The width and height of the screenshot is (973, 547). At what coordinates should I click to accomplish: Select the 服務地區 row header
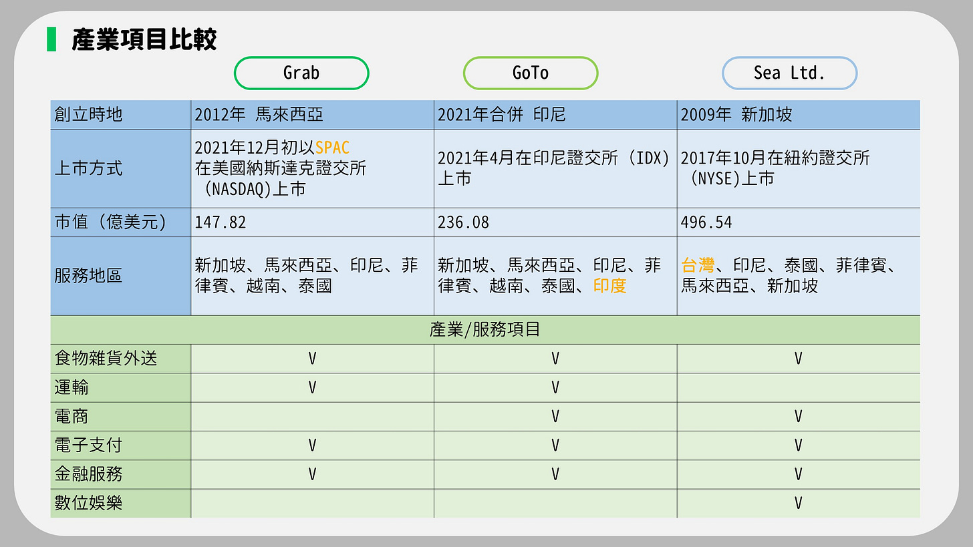[x=121, y=276]
